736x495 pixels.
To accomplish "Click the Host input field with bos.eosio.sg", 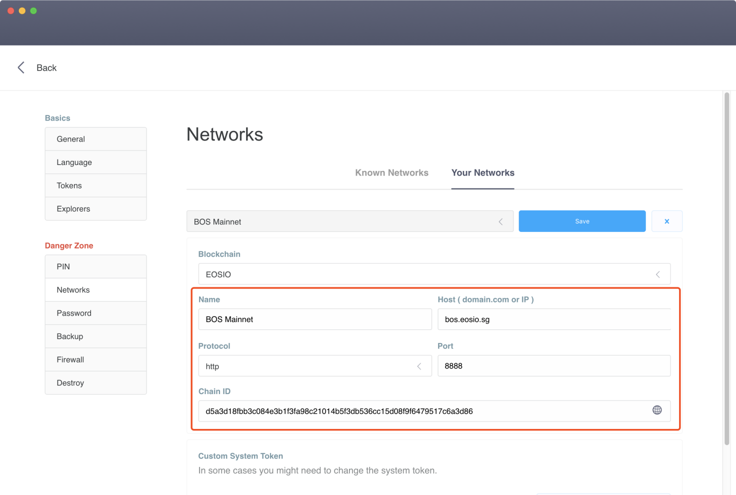I will [x=554, y=319].
